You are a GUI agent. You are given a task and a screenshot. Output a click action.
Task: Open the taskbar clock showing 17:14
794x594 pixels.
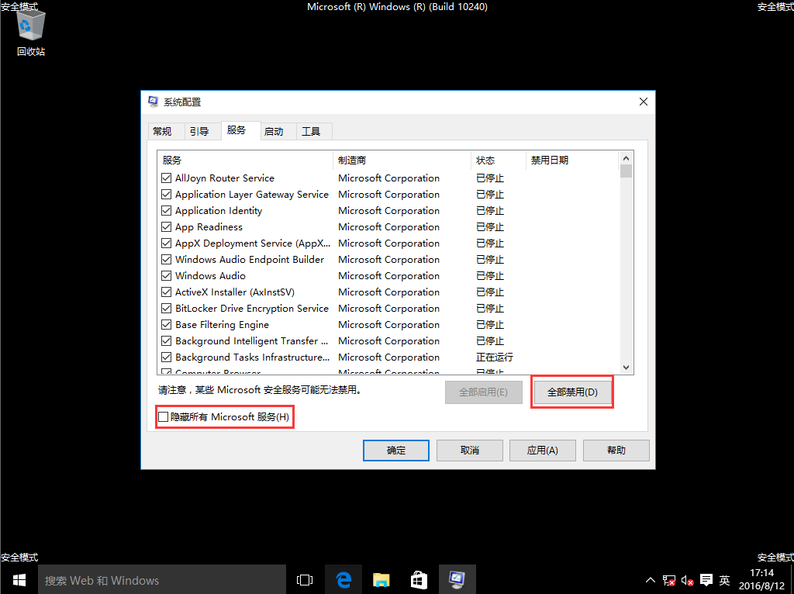(761, 580)
